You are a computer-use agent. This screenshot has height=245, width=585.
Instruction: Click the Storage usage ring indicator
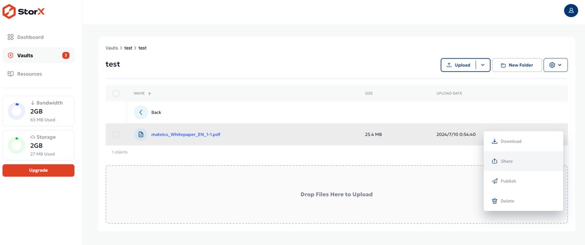(17, 145)
